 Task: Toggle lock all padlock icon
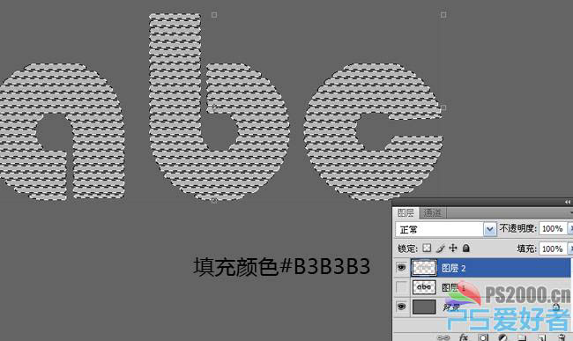(466, 248)
